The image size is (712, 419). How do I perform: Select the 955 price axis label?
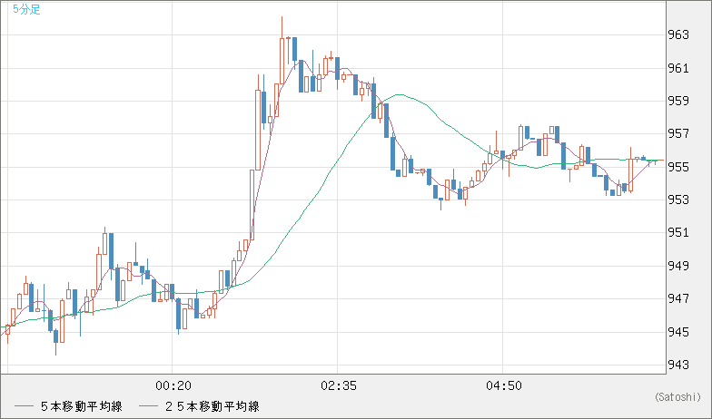click(x=678, y=167)
